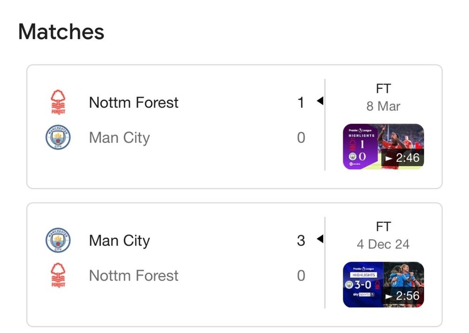Select the Nottm Forest team name in the top card
Screen dimensions: 469x333
[134, 103]
